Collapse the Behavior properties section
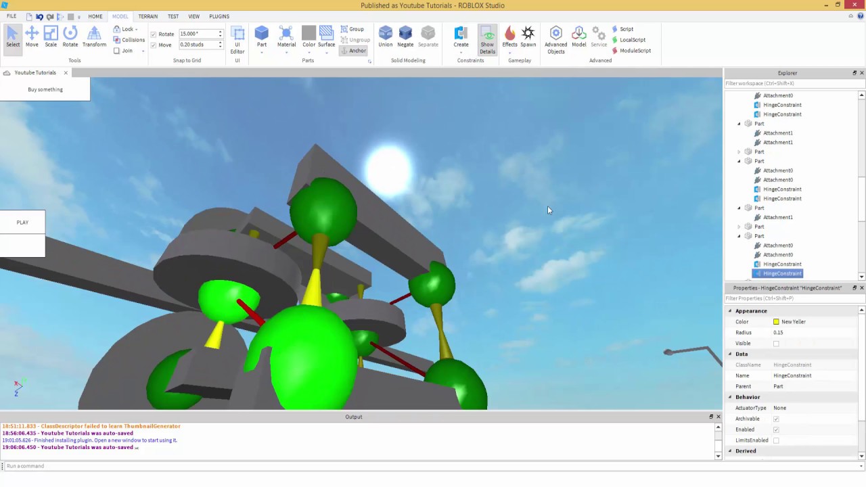Viewport: 866px width, 487px height. click(730, 397)
